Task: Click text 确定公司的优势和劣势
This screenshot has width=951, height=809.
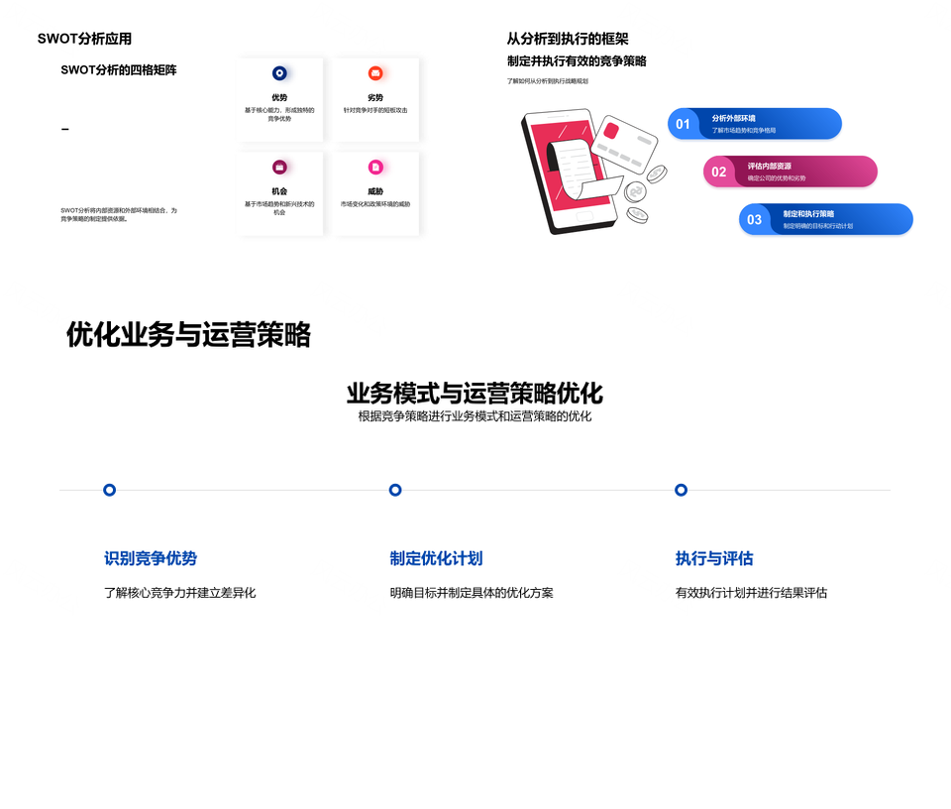Action: tap(777, 178)
